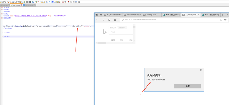Click the embedded frame's vertical scrollbar thumb
Image resolution: width=229 pixels, height=105 pixels.
coord(134,27)
